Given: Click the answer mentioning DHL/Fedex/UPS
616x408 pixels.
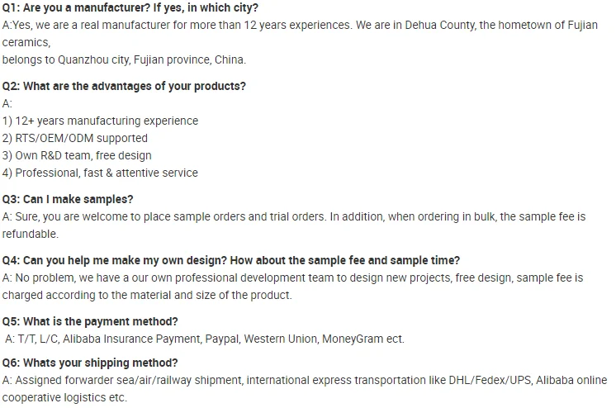Looking at the screenshot, I should [305, 380].
